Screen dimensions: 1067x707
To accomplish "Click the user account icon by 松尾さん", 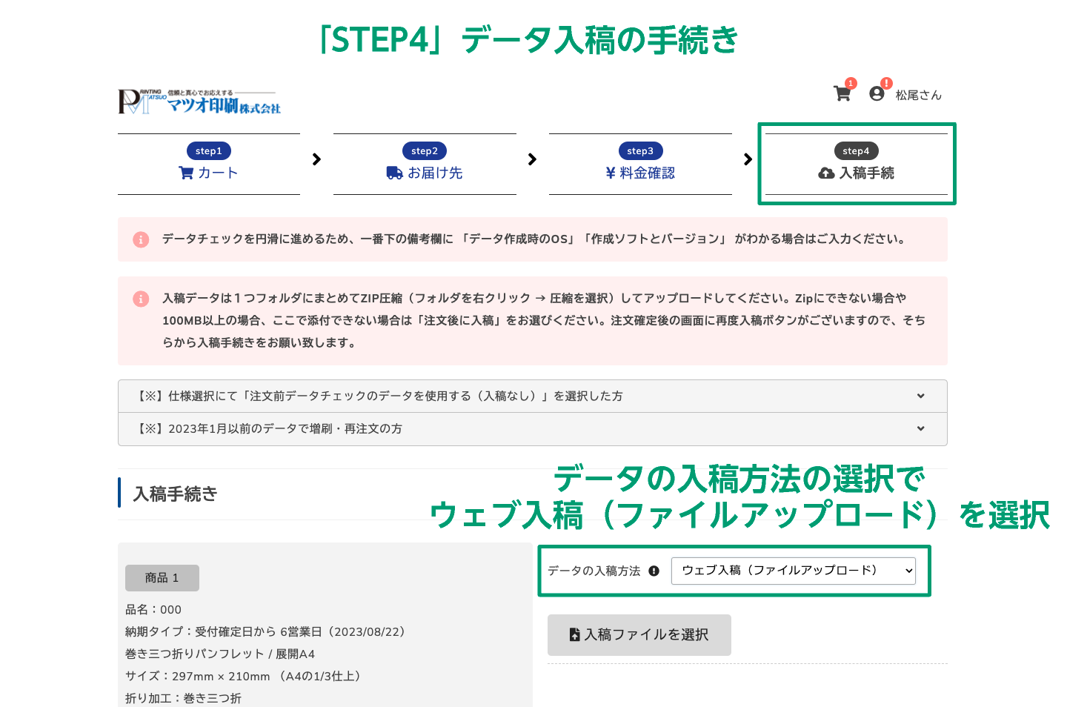I will (x=877, y=93).
